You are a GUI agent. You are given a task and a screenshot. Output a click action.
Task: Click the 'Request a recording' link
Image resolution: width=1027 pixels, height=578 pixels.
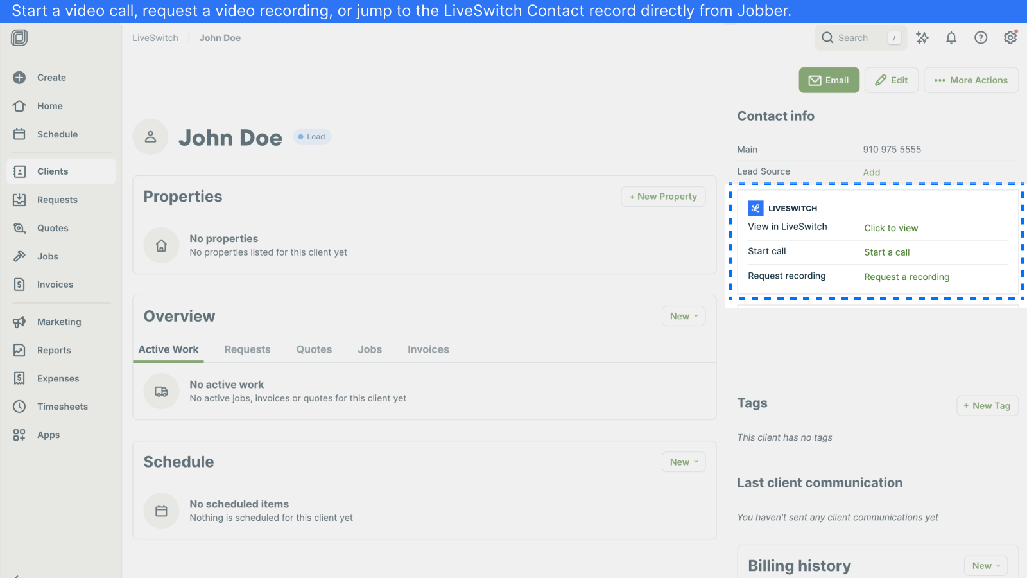[x=906, y=277]
